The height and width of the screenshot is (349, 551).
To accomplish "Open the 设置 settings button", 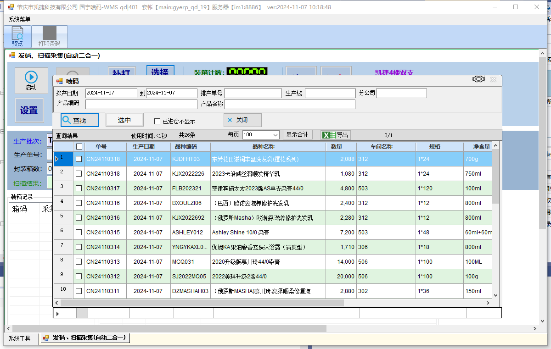I will click(29, 111).
